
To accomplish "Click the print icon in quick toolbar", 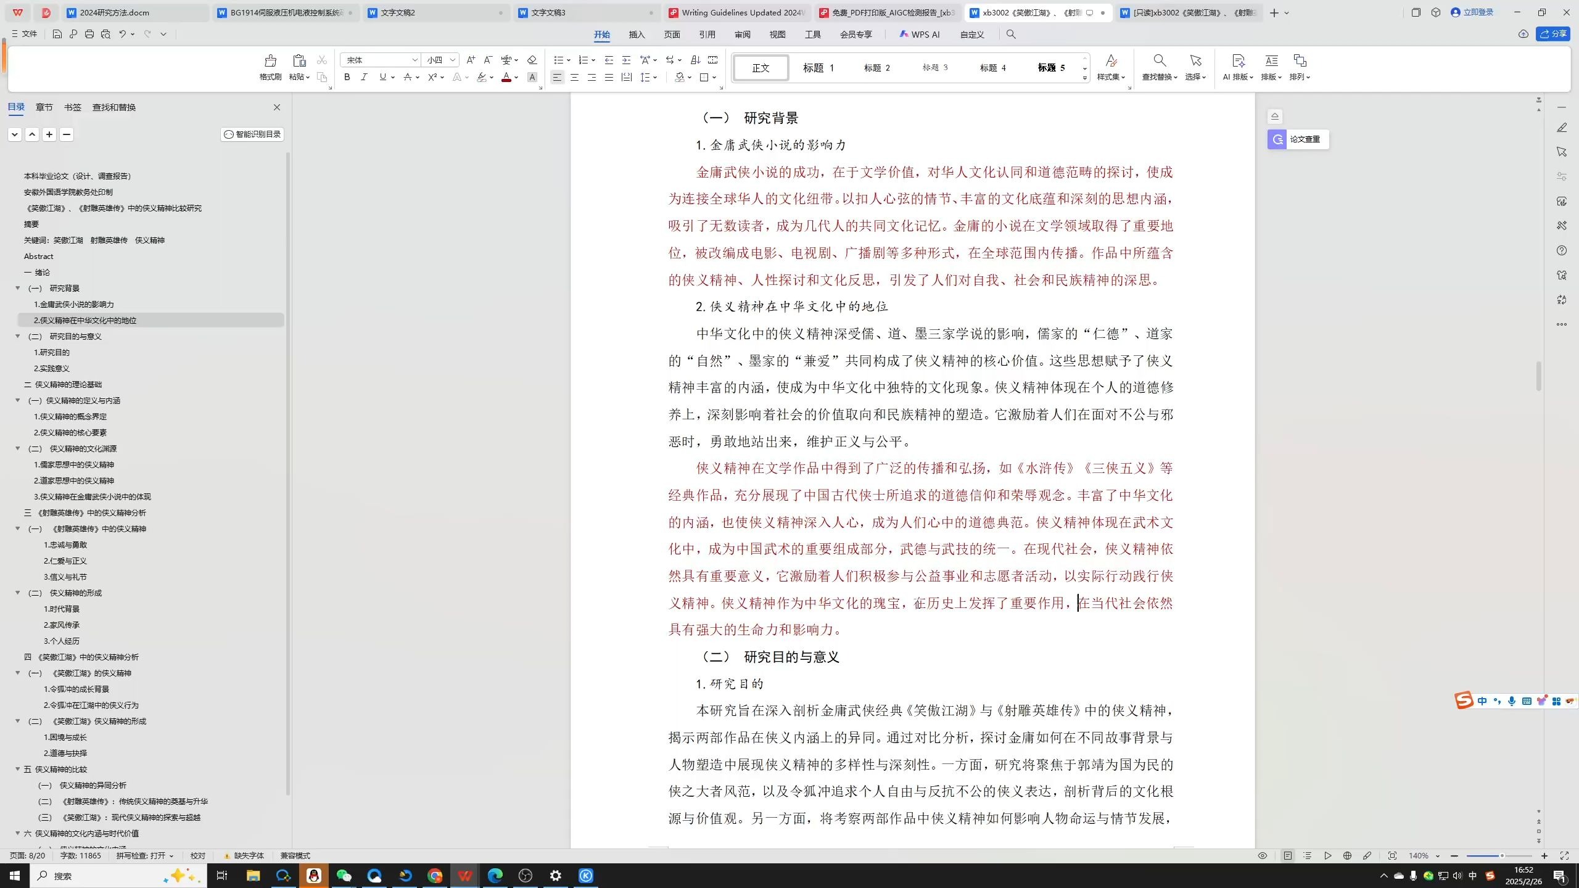I will point(89,35).
